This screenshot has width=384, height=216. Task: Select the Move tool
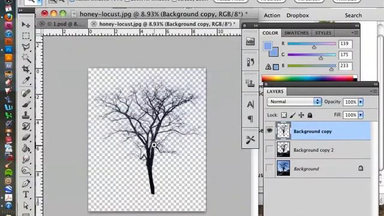26,25
